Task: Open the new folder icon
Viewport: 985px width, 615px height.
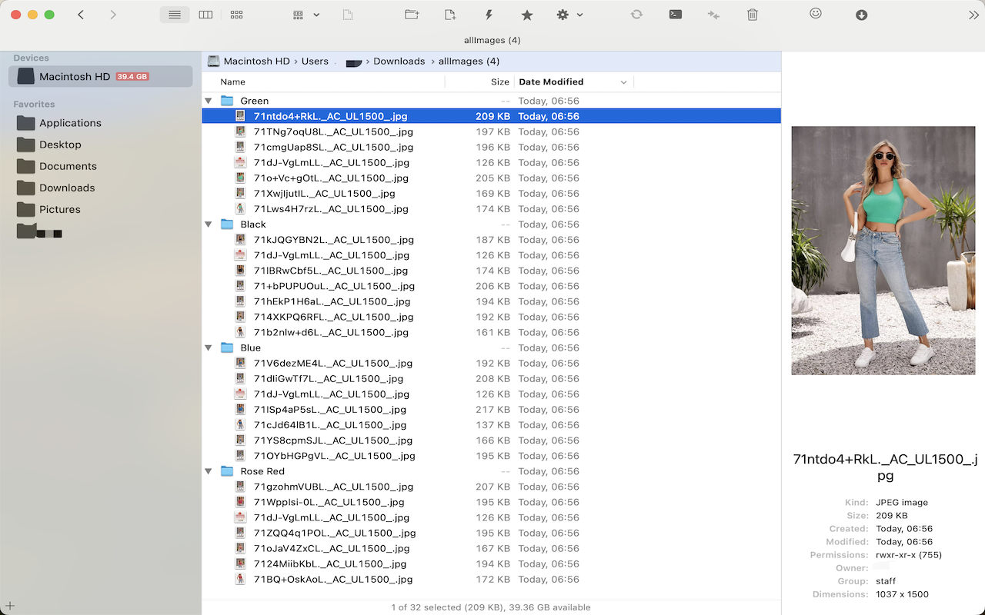Action: point(412,14)
